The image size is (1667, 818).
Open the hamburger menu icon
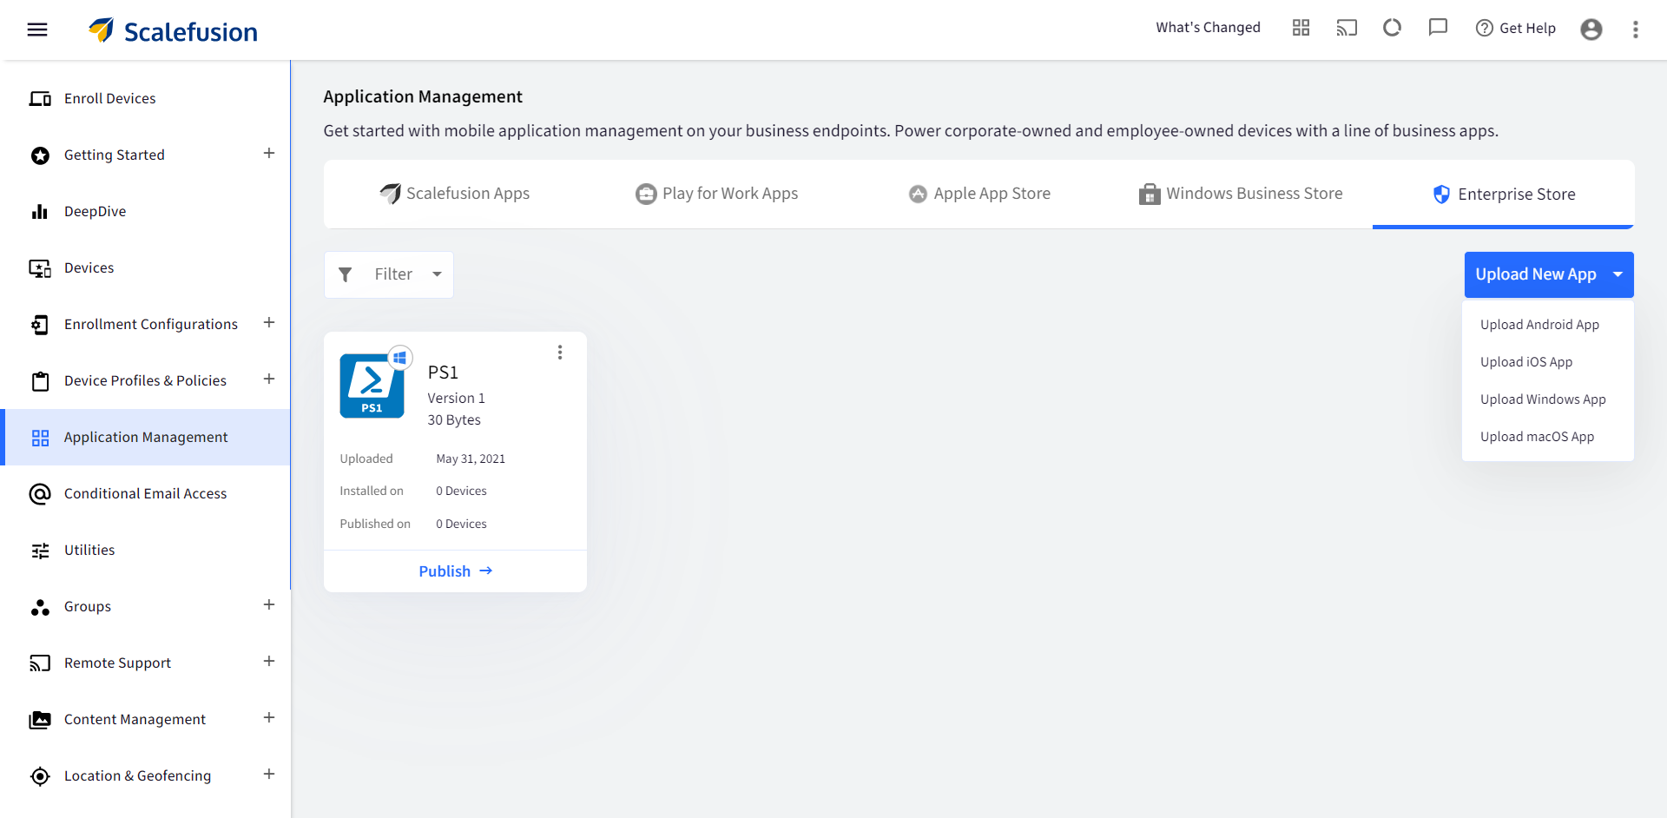coord(37,30)
